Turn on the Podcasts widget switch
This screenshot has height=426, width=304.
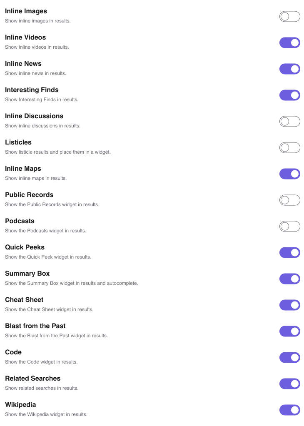289,226
